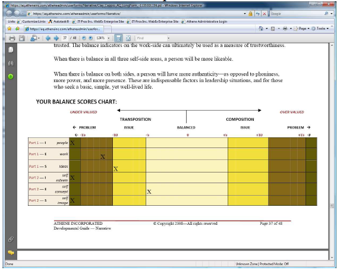Open the Pages panel in the sidebar
340x273 pixels.
pyautogui.click(x=11, y=50)
